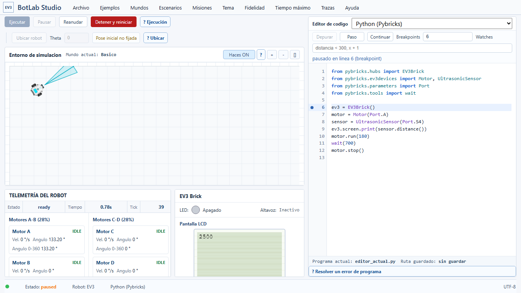Zoom in the simulation view with plus
This screenshot has height=293, width=521.
point(272,55)
